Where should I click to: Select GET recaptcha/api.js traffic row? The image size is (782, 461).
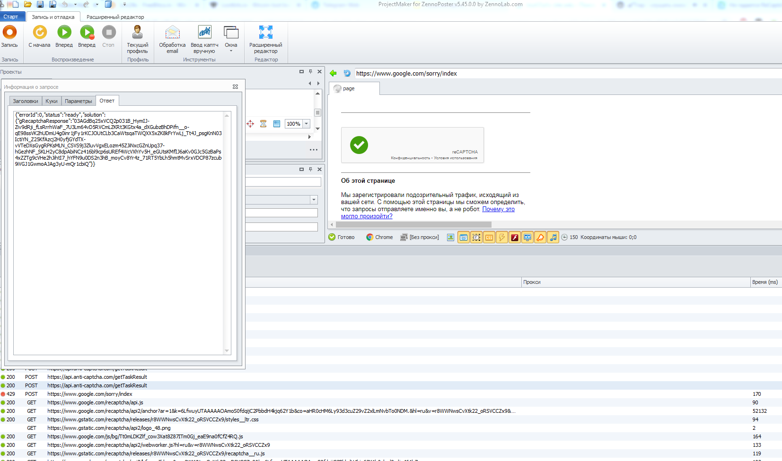(x=391, y=402)
